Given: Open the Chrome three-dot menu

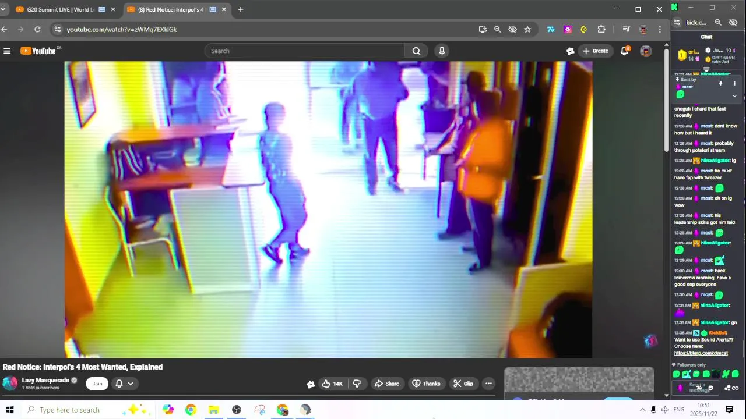Looking at the screenshot, I should pos(660,29).
